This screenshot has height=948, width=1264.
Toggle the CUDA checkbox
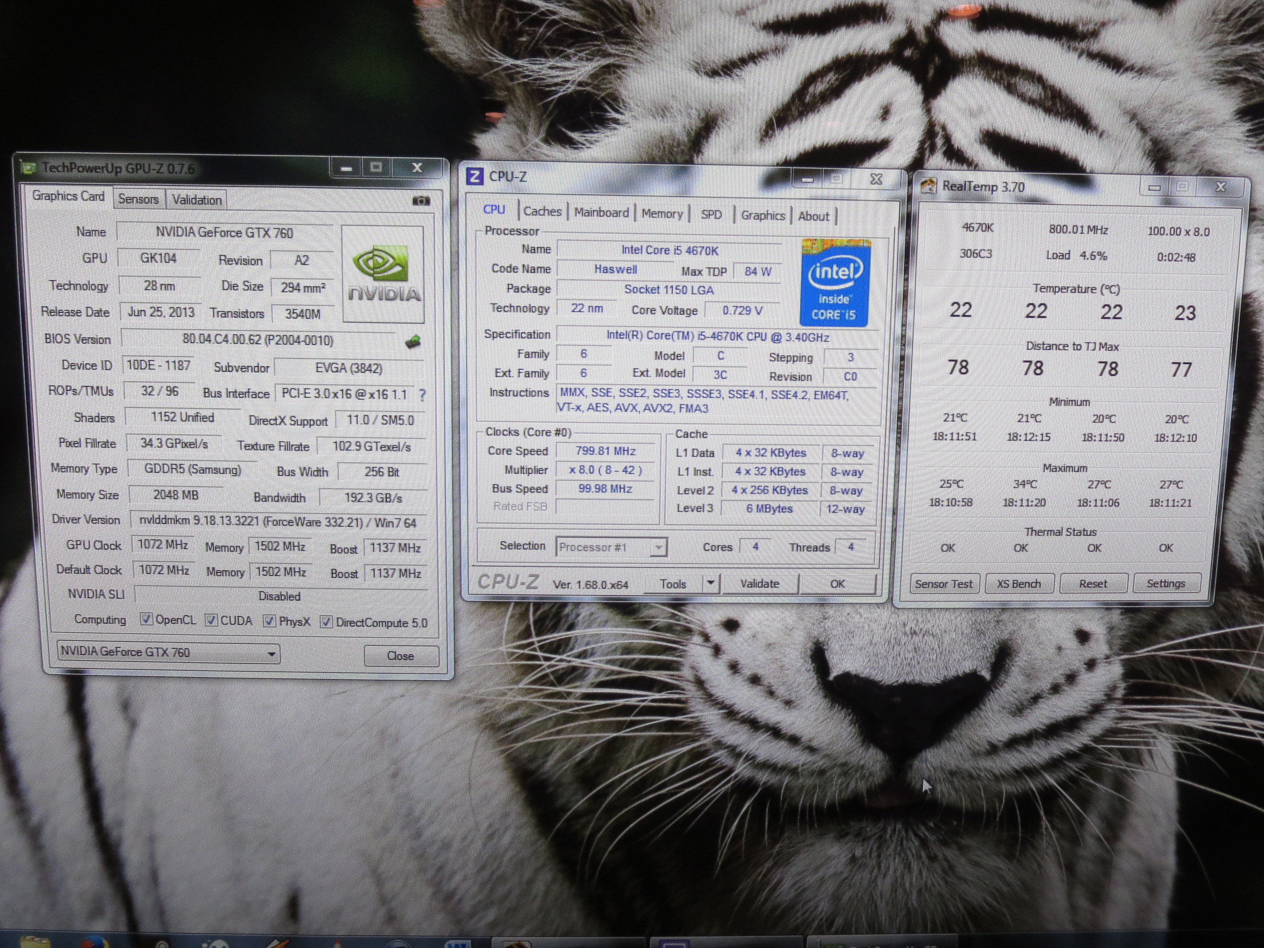click(x=211, y=620)
